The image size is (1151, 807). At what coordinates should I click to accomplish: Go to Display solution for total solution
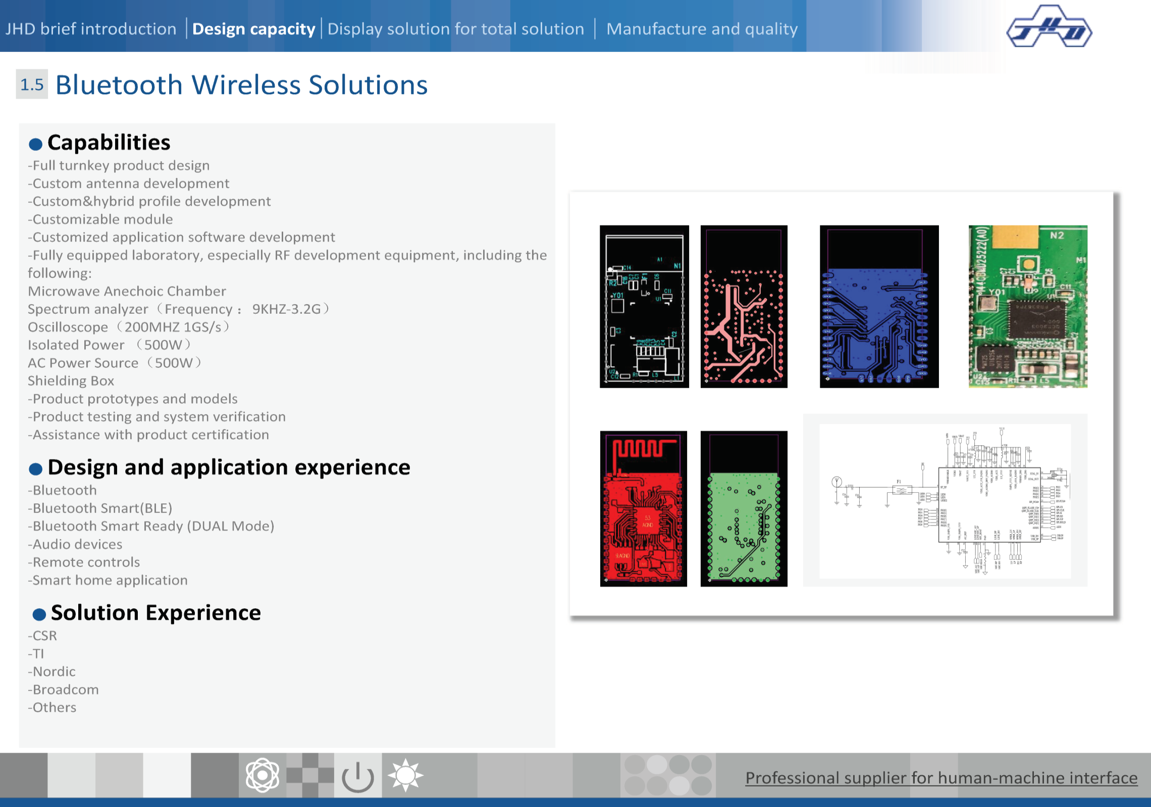pos(455,29)
